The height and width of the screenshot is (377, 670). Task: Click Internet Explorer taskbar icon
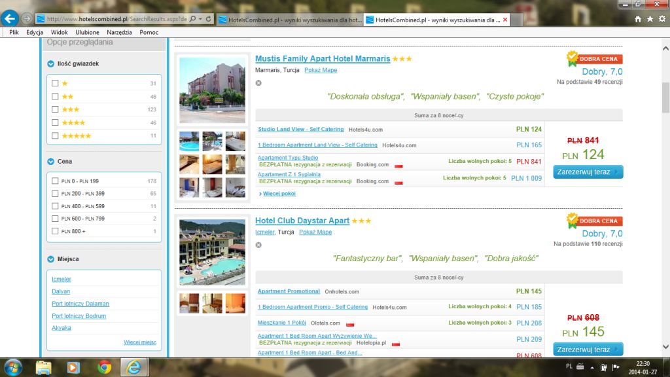coord(133,367)
